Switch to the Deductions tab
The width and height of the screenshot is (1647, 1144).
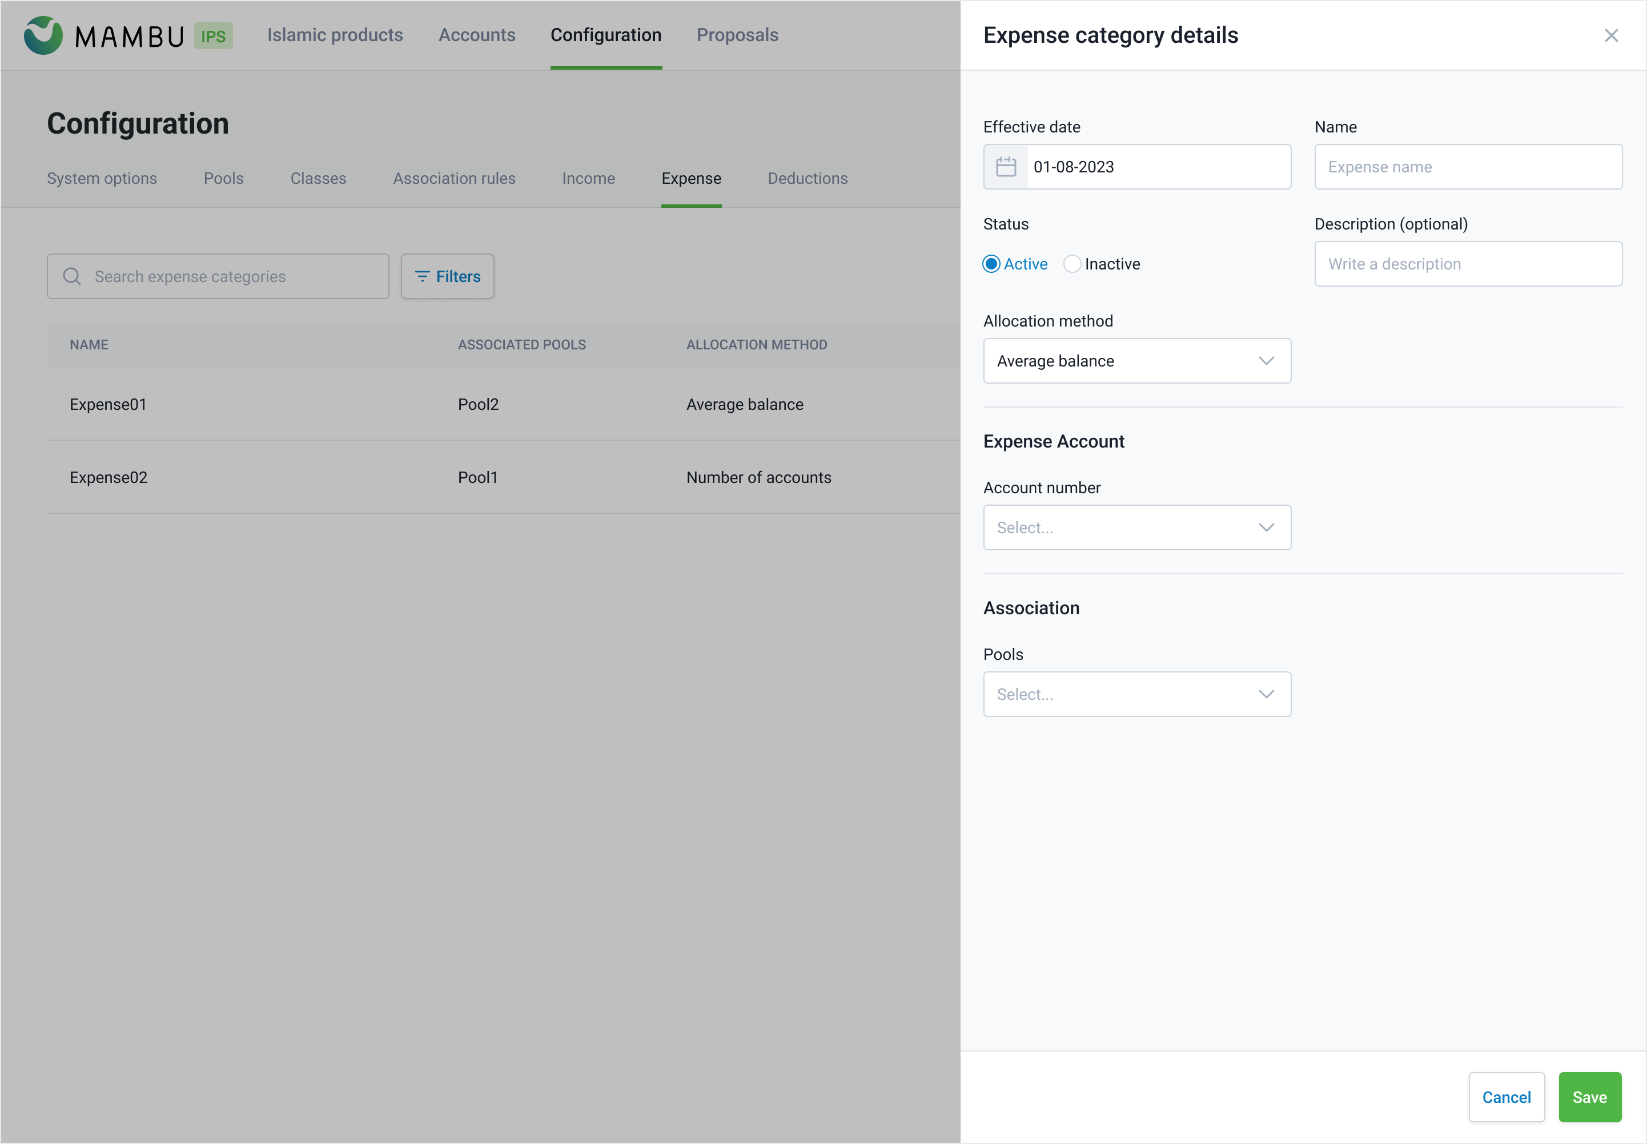[808, 179]
